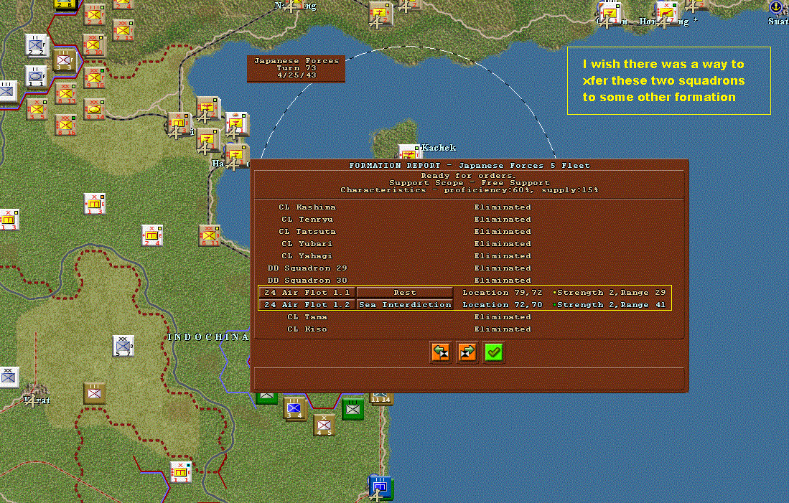The height and width of the screenshot is (503, 789).
Task: Select the blue infantry unit marked 2 2
Action: point(36,45)
